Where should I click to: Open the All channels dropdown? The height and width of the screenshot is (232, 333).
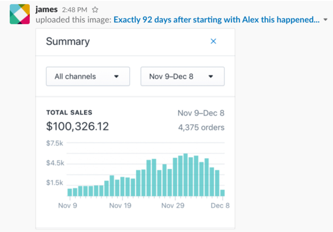(x=88, y=76)
